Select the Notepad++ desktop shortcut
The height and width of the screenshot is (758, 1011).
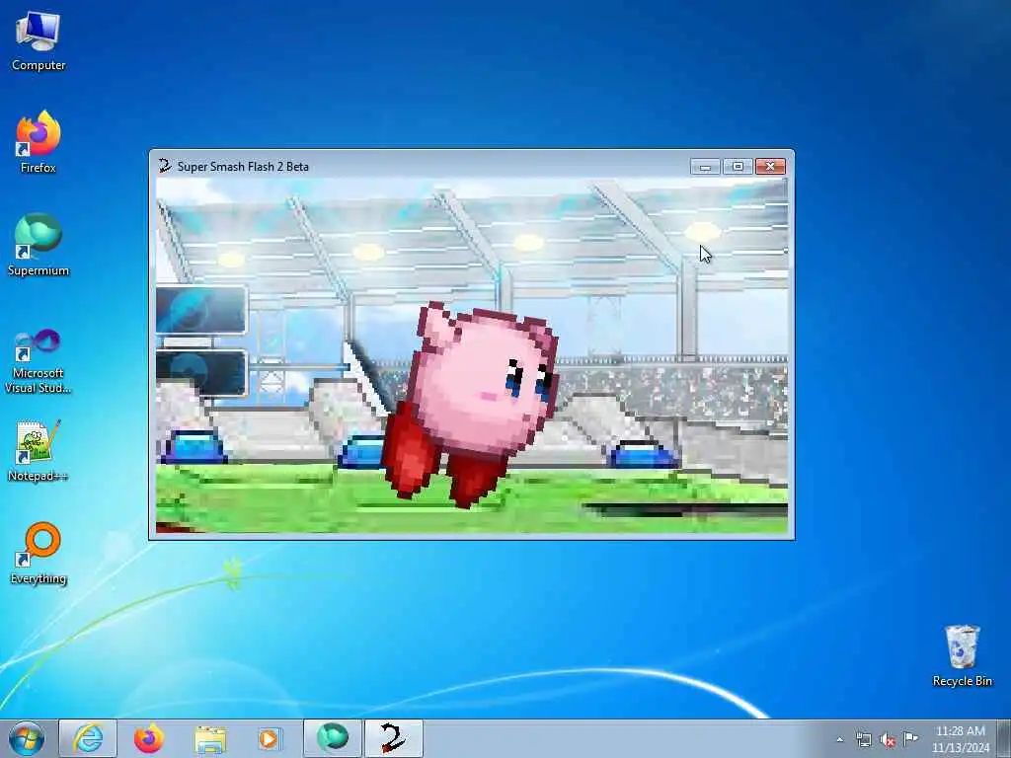39,450
